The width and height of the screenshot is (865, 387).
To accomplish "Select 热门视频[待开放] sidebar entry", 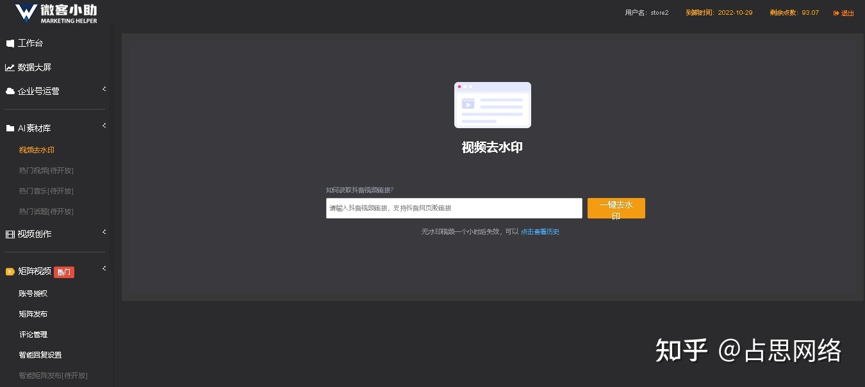I will 46,170.
